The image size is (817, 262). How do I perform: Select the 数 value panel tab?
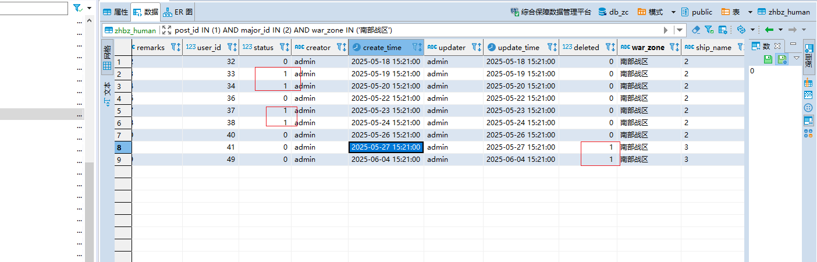pos(761,45)
